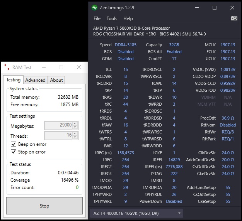Click the RttNom Disabled value
The image size is (242, 221).
click(x=228, y=125)
